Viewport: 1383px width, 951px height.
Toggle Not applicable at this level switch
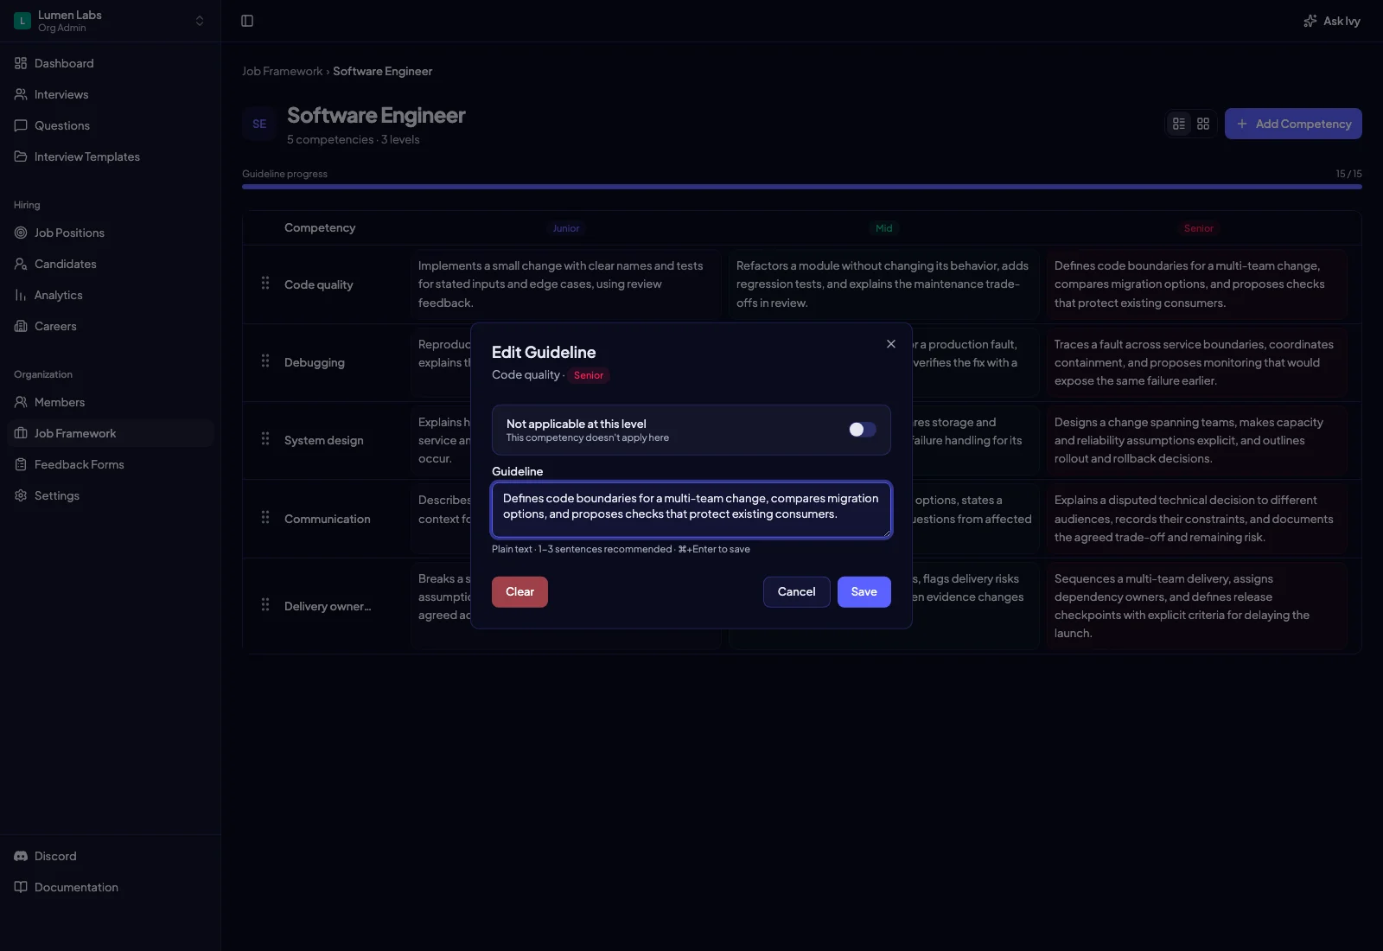[x=862, y=430]
